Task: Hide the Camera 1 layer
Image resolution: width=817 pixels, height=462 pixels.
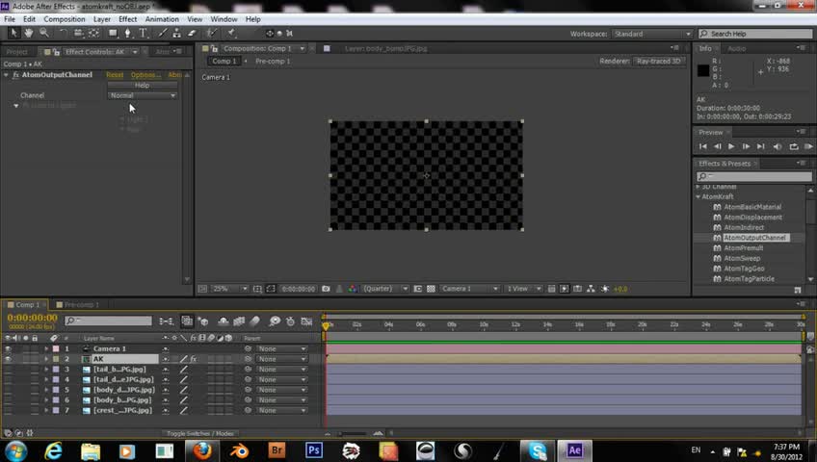Action: 9,348
